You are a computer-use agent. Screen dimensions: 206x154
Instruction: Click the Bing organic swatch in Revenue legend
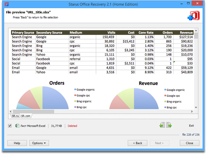[165, 101]
